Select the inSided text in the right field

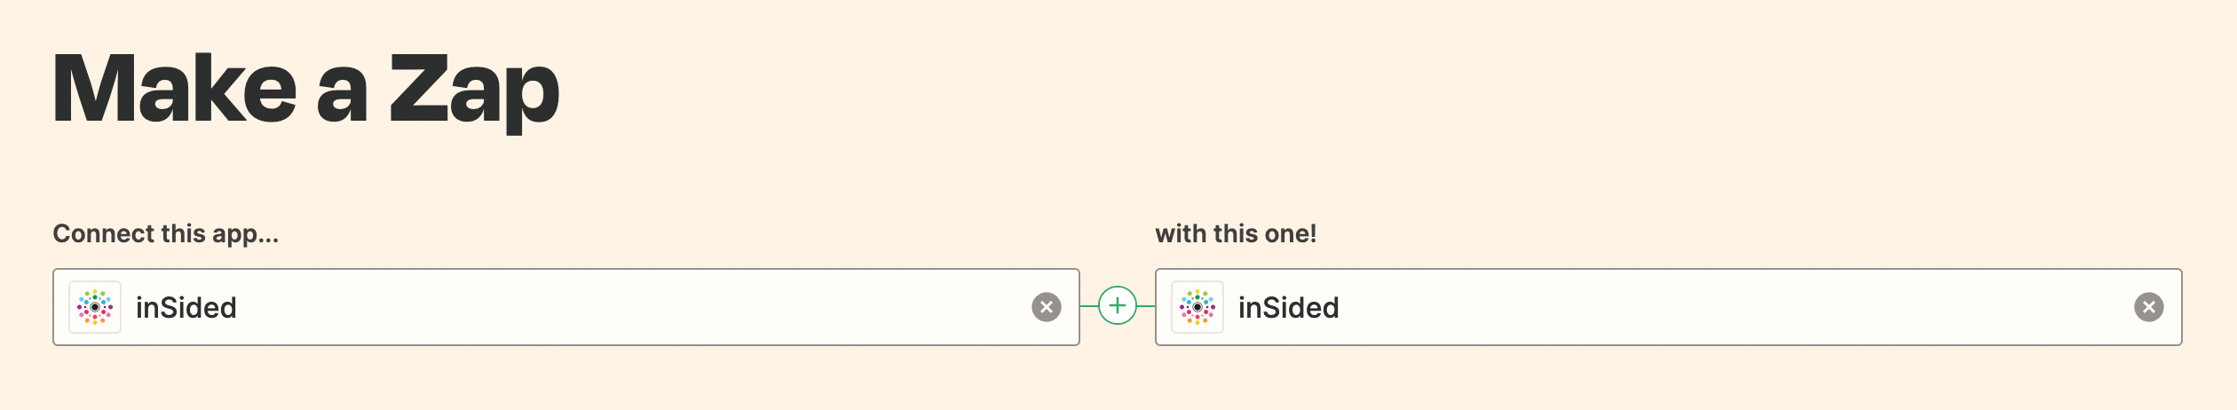pos(1289,308)
